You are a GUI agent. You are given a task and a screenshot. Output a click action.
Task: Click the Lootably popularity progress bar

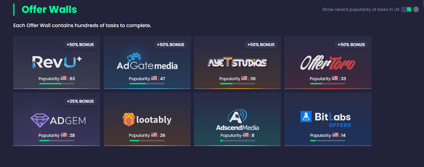[147, 141]
